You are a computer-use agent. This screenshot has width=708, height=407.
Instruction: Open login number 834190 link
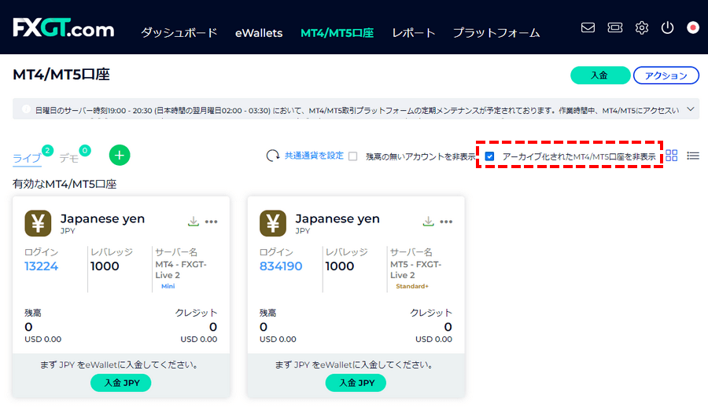(280, 266)
